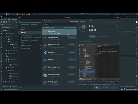This screenshot has height=104, width=138.
Task: Click Material theme name in the status bar
Action: (x=131, y=89)
